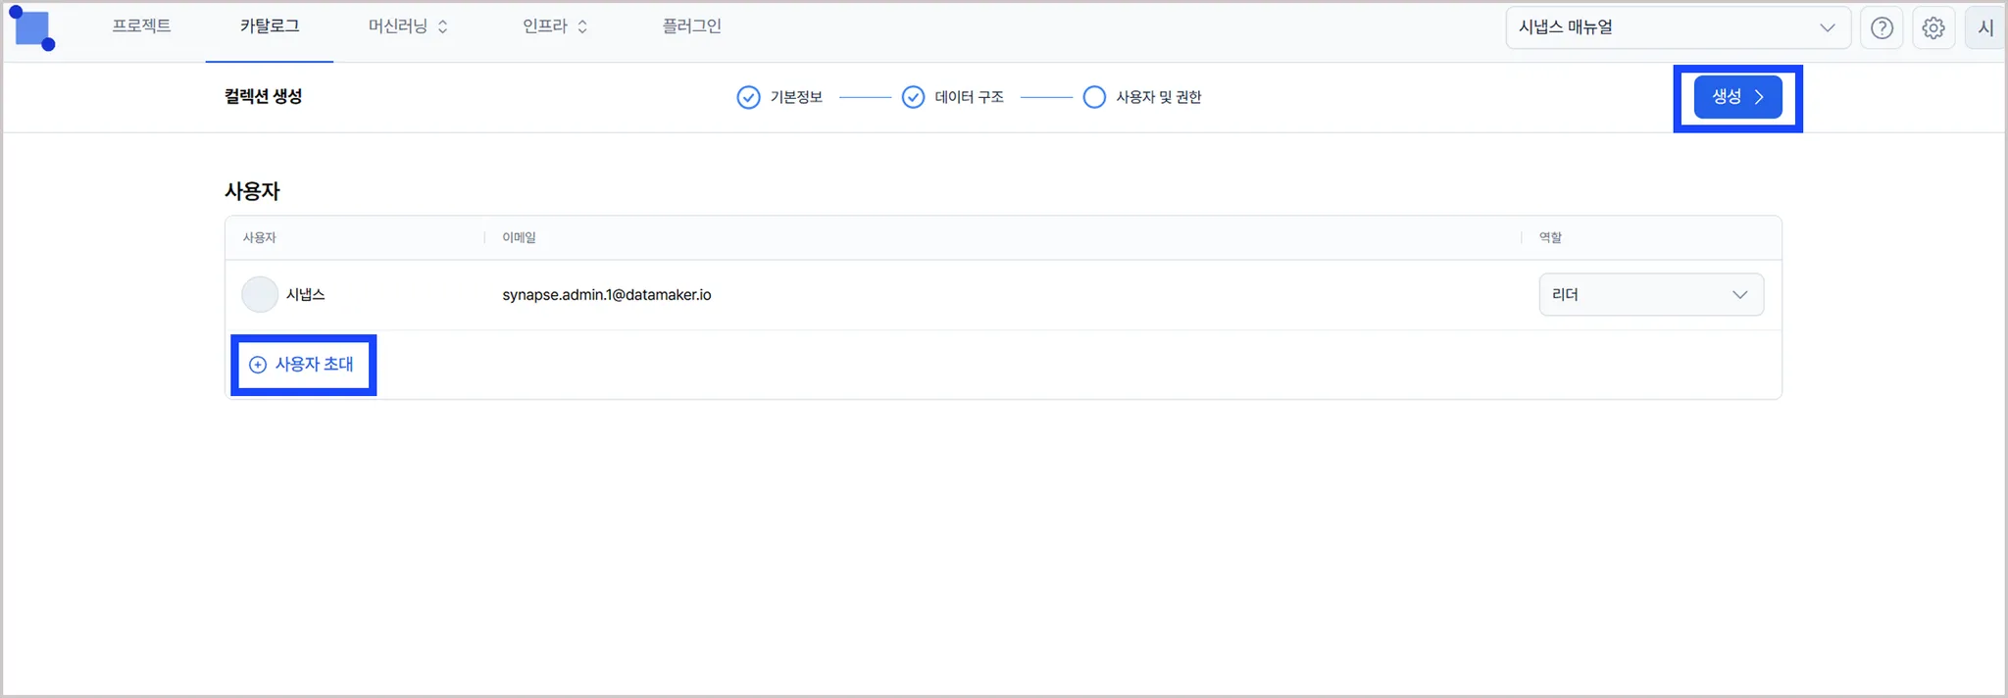The height and width of the screenshot is (698, 2008).
Task: Select the 카탈로그 tab
Action: coord(270,26)
